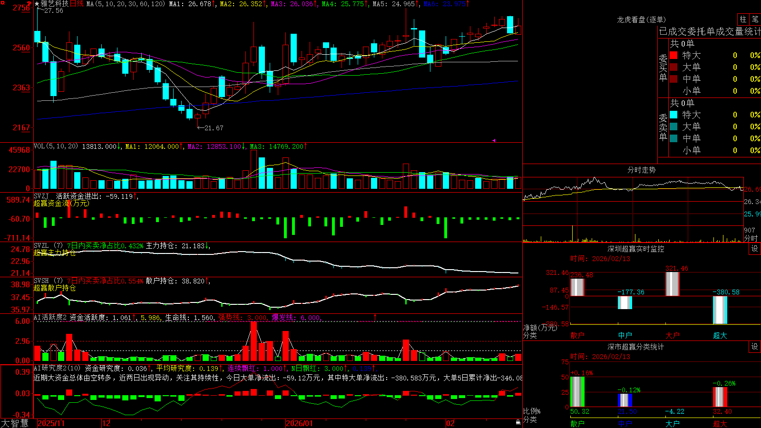Open 设 settings in 深圳超赢实时监控 panel

point(754,249)
